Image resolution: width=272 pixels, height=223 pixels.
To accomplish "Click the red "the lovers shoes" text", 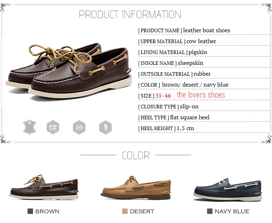I will [x=201, y=95].
